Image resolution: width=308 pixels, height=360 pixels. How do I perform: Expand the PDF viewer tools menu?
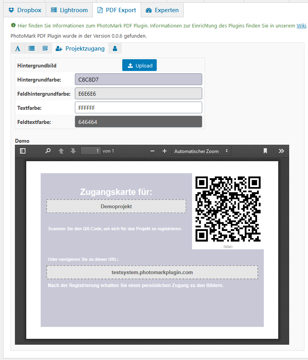coord(281,151)
